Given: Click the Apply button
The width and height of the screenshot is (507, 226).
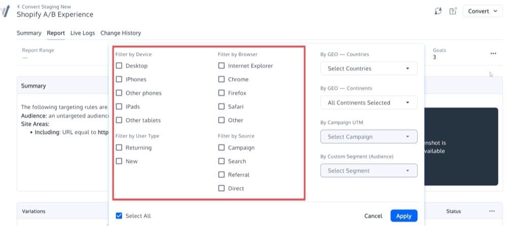Looking at the screenshot, I should [404, 216].
